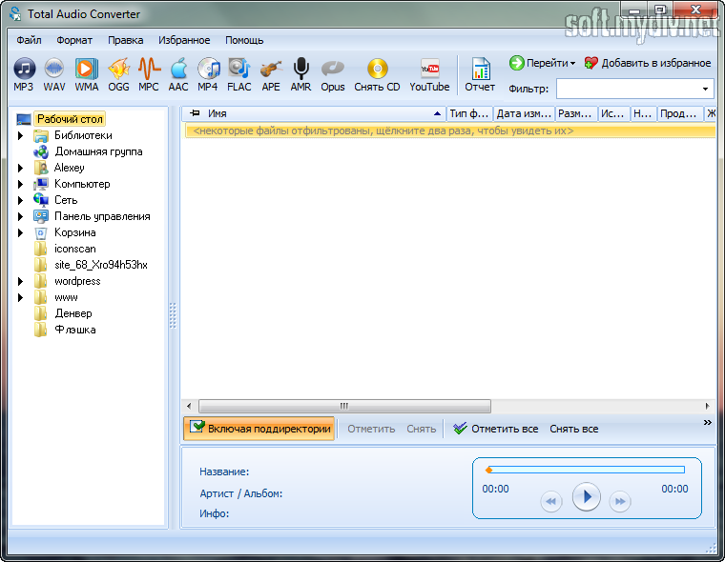Select MP4 disc format icon
The image size is (725, 562).
[209, 69]
